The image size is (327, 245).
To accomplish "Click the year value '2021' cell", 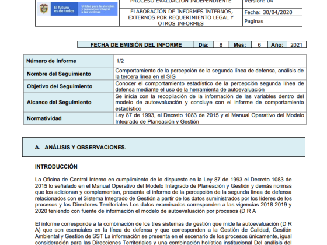I will (x=297, y=45).
